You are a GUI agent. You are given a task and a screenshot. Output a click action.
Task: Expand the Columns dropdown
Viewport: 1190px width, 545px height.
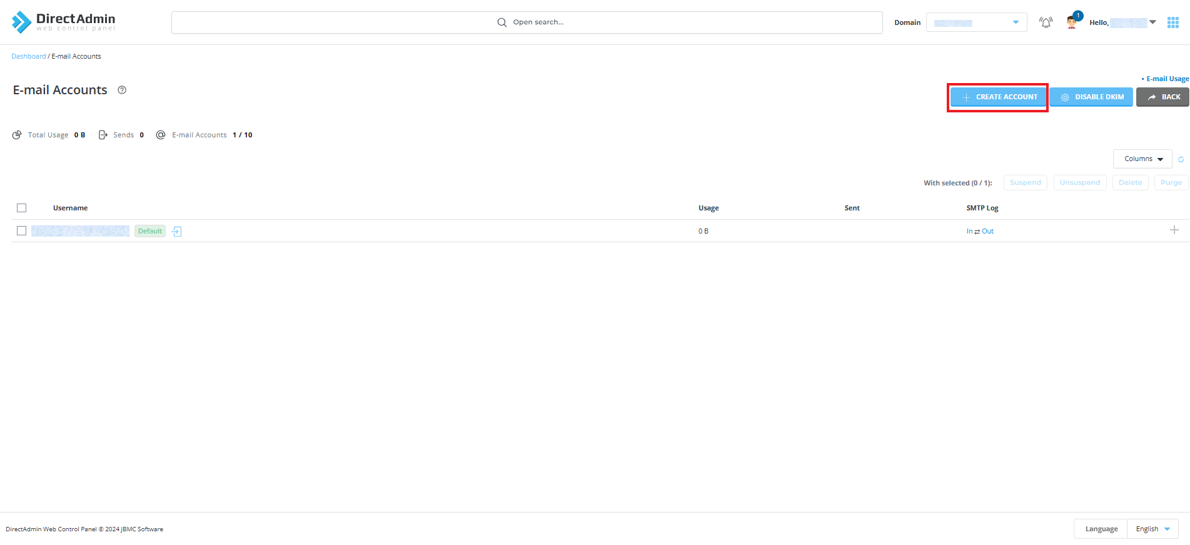click(x=1142, y=159)
